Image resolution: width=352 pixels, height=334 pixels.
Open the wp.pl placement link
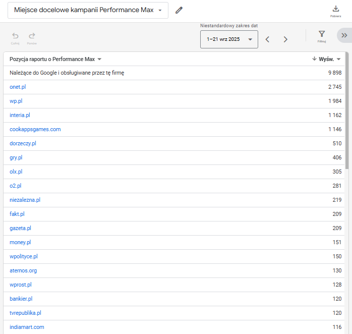click(x=16, y=101)
